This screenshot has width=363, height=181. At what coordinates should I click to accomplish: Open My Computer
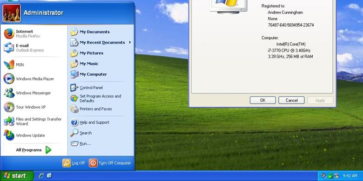[101, 74]
